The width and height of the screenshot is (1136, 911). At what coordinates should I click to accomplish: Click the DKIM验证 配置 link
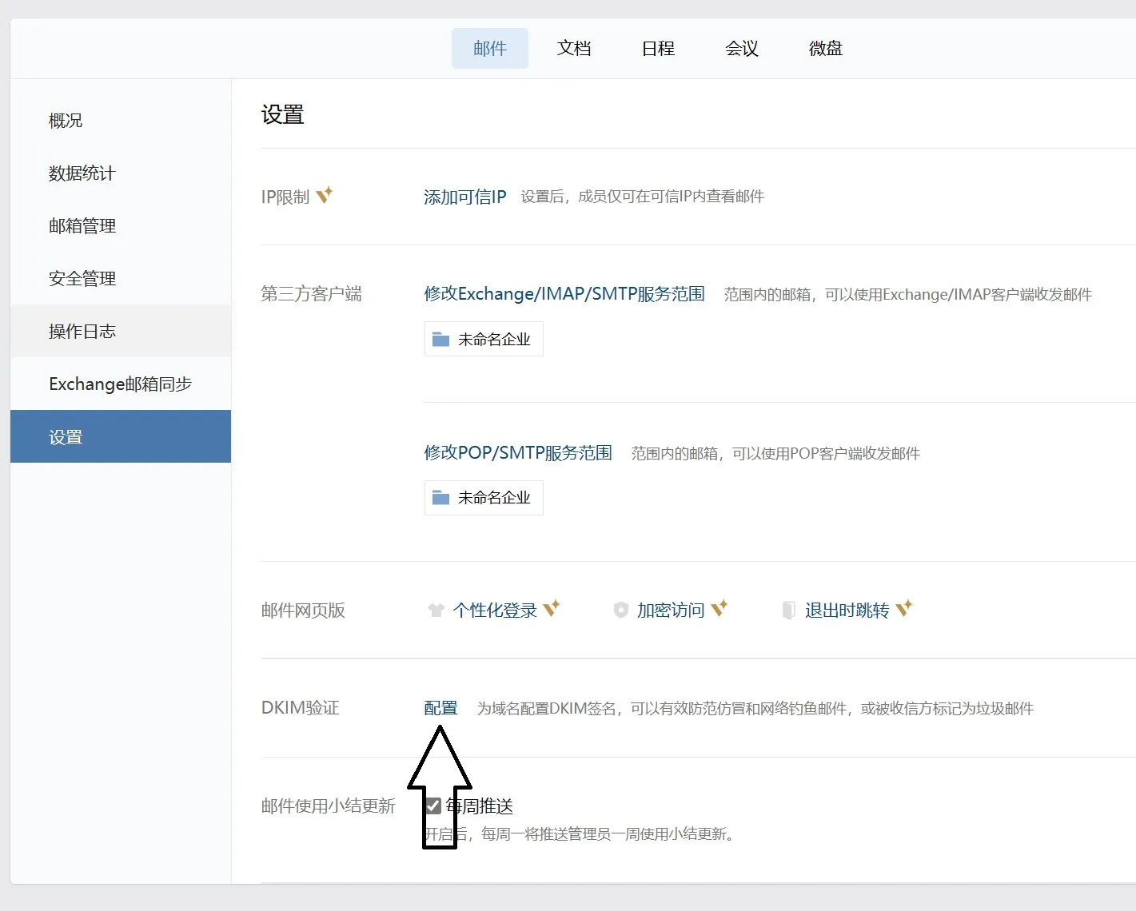tap(440, 708)
